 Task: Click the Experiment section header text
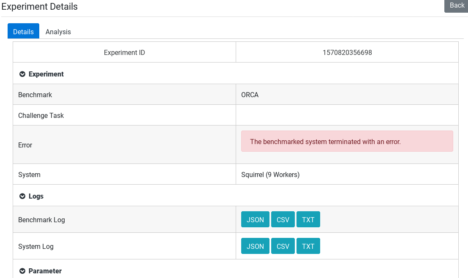click(46, 74)
